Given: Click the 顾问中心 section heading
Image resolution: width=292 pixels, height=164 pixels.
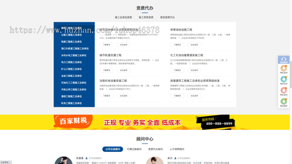Looking at the screenshot, I should coord(145,139).
